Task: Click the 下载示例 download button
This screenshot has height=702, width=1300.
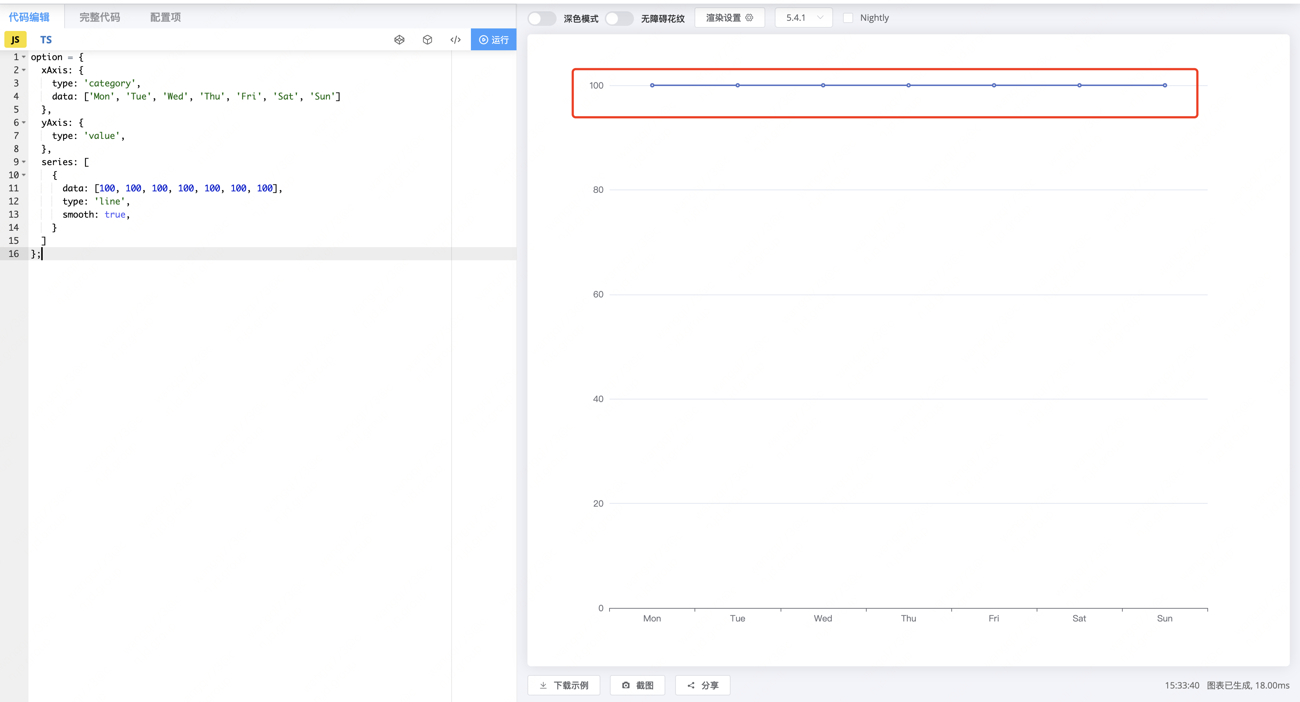Action: (564, 685)
